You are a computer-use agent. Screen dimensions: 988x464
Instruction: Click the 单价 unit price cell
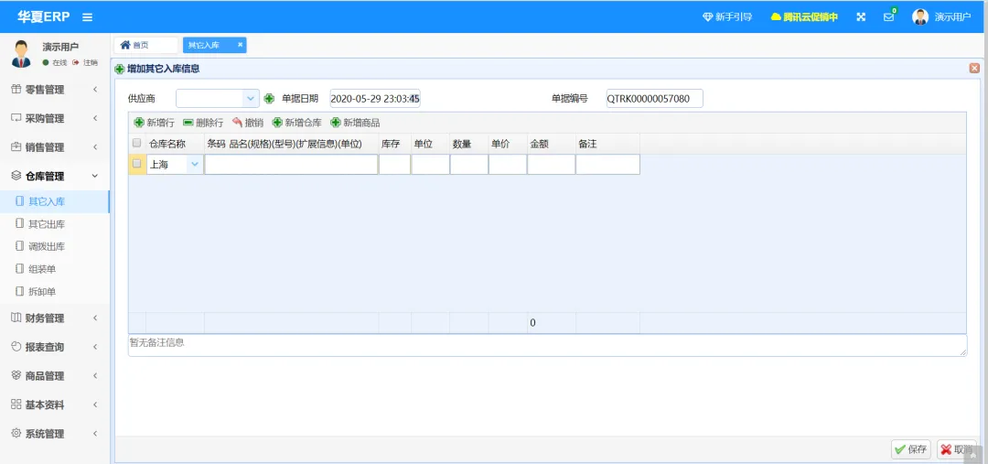click(x=508, y=165)
